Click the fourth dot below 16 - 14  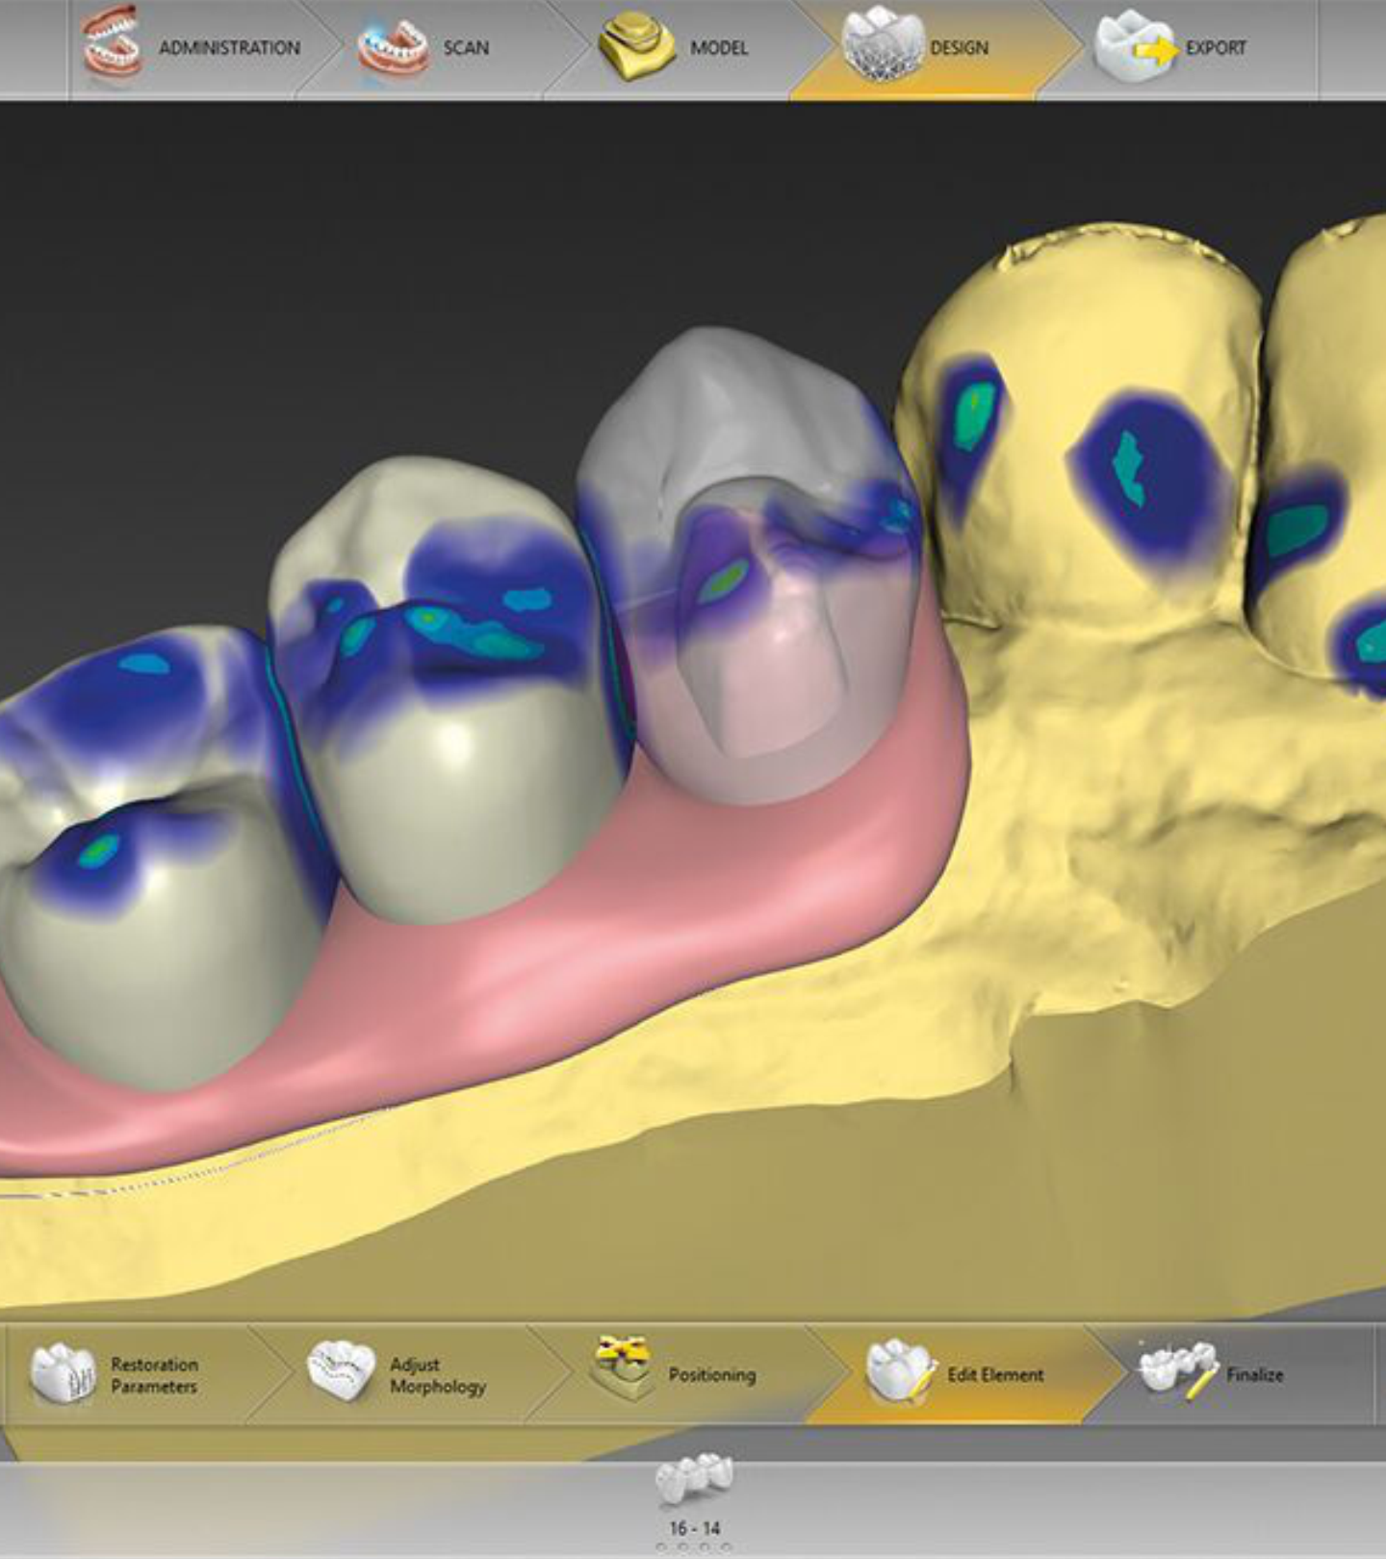[x=727, y=1548]
